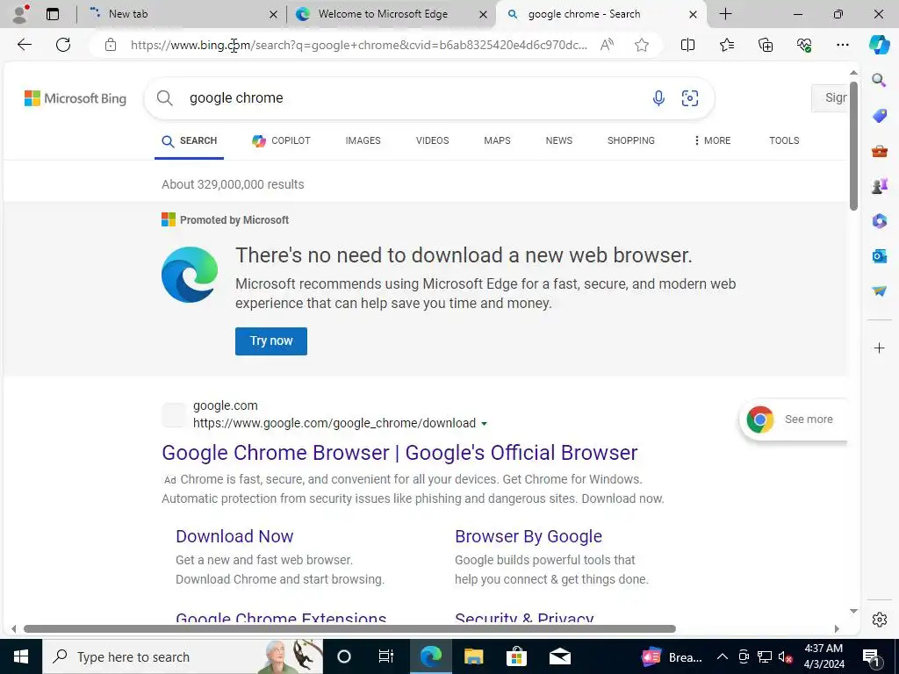Search using an image icon
This screenshot has height=674, width=899.
pos(690,98)
